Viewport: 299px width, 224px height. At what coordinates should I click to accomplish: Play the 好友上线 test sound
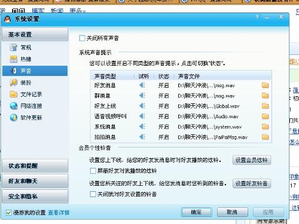coord(142,106)
